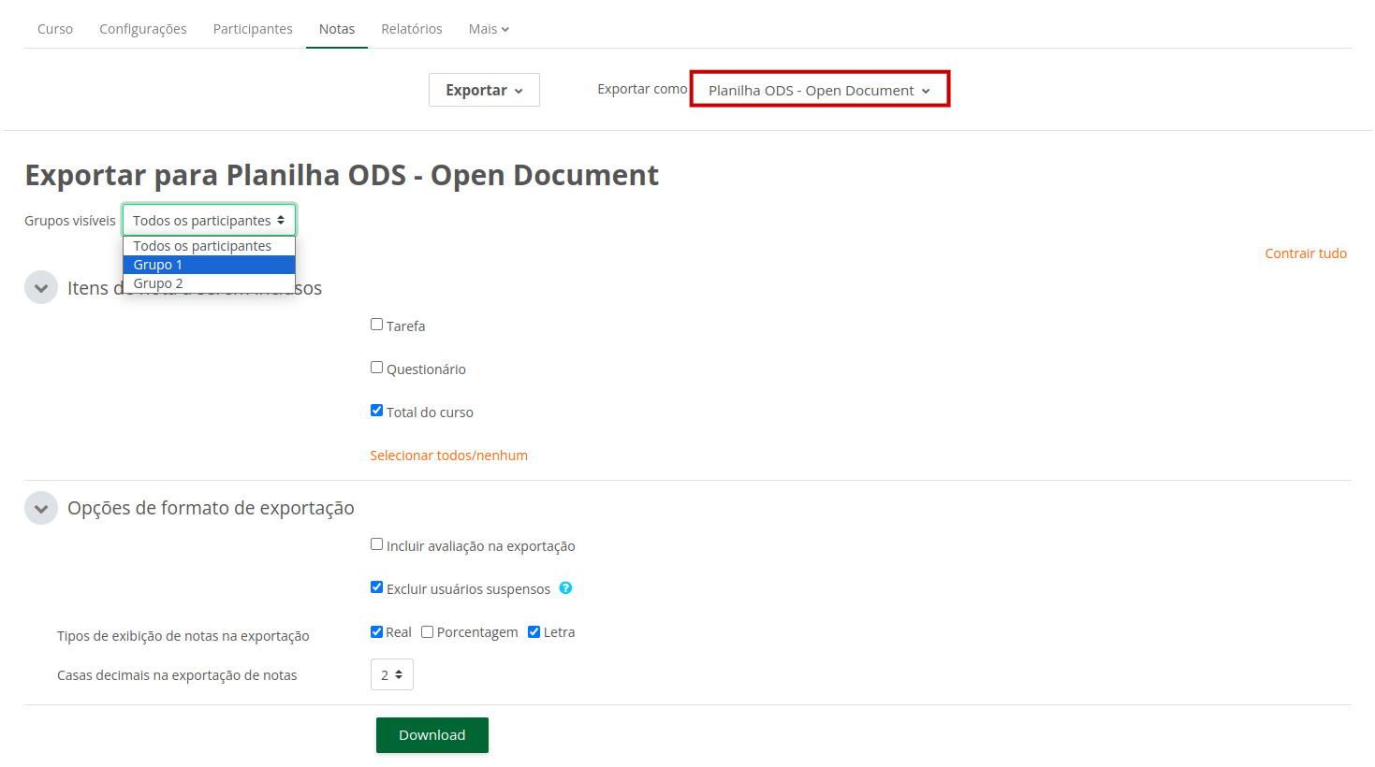
Task: Enable 'Incluir avaliação na exportação'
Action: (376, 543)
